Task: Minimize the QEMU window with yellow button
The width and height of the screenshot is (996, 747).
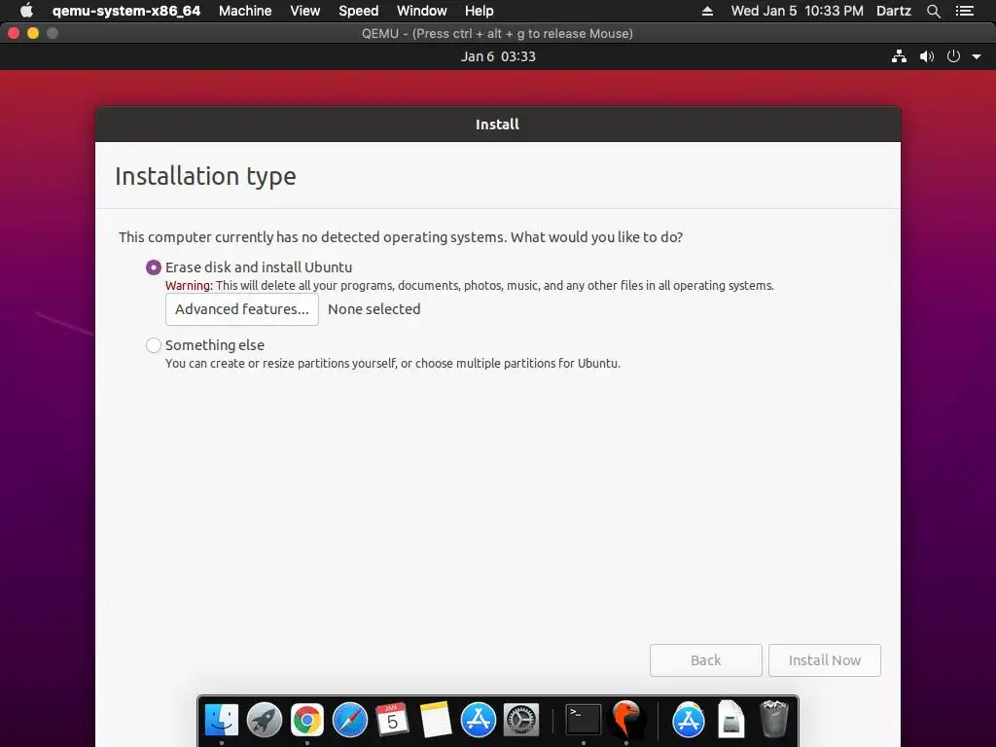Action: tap(33, 34)
